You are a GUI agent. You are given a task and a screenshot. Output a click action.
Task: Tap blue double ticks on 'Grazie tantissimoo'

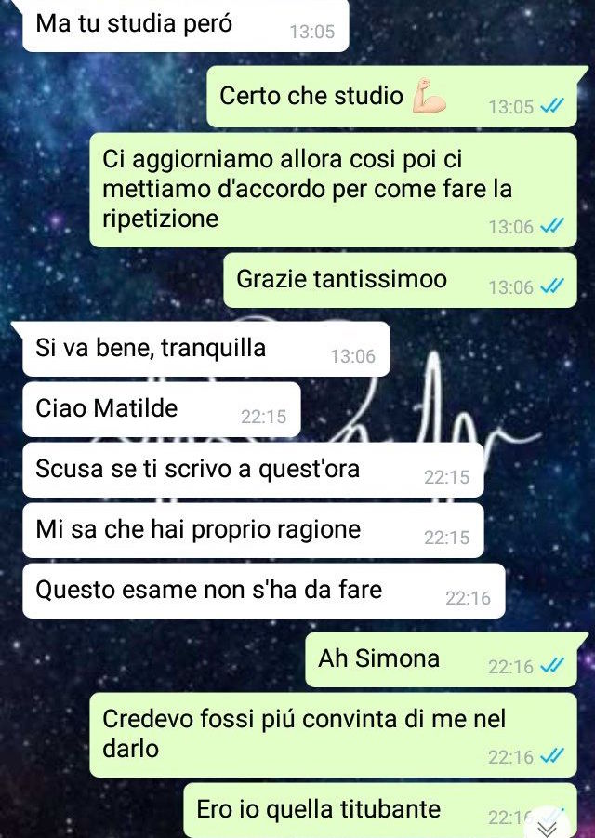click(551, 287)
